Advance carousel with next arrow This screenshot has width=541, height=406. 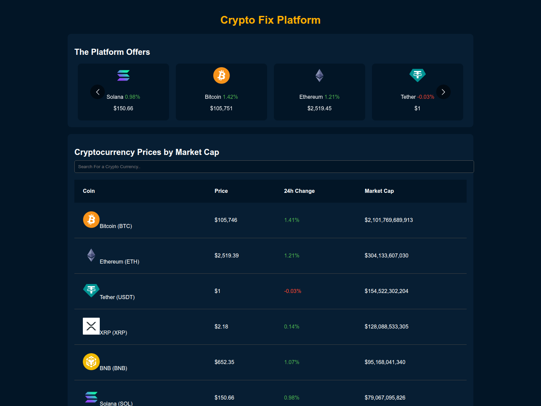[x=443, y=92]
